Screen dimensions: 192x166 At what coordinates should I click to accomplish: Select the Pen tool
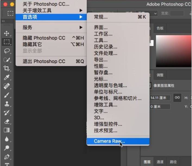tap(7, 157)
